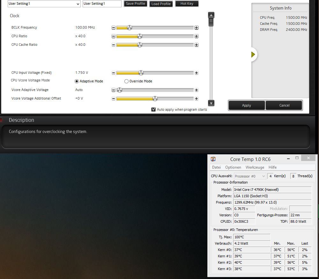The image size is (319, 279).
Task: Toggle Auto apply when program starts
Action: [x=154, y=109]
